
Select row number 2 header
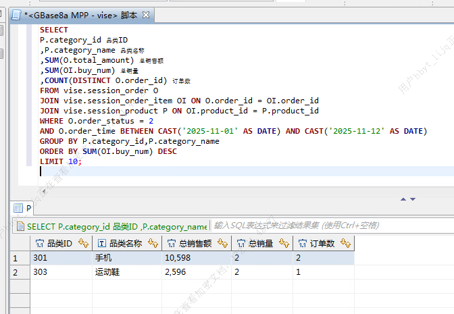point(20,272)
